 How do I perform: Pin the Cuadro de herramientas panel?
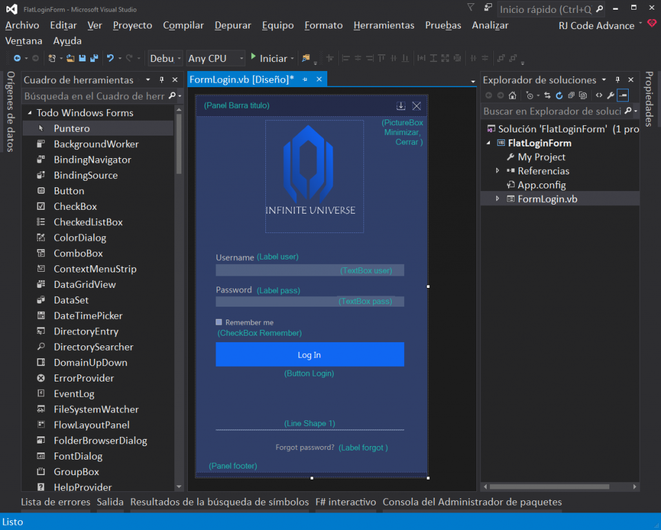click(x=162, y=79)
